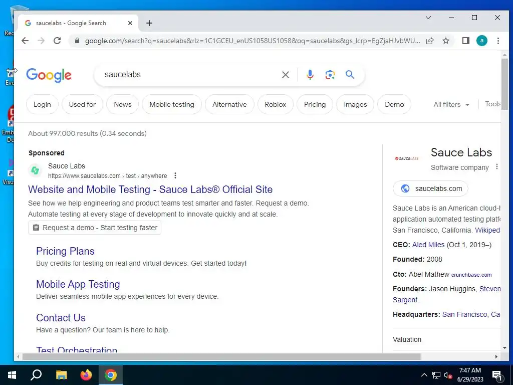
Task: Open the Tools option
Action: coord(493,104)
